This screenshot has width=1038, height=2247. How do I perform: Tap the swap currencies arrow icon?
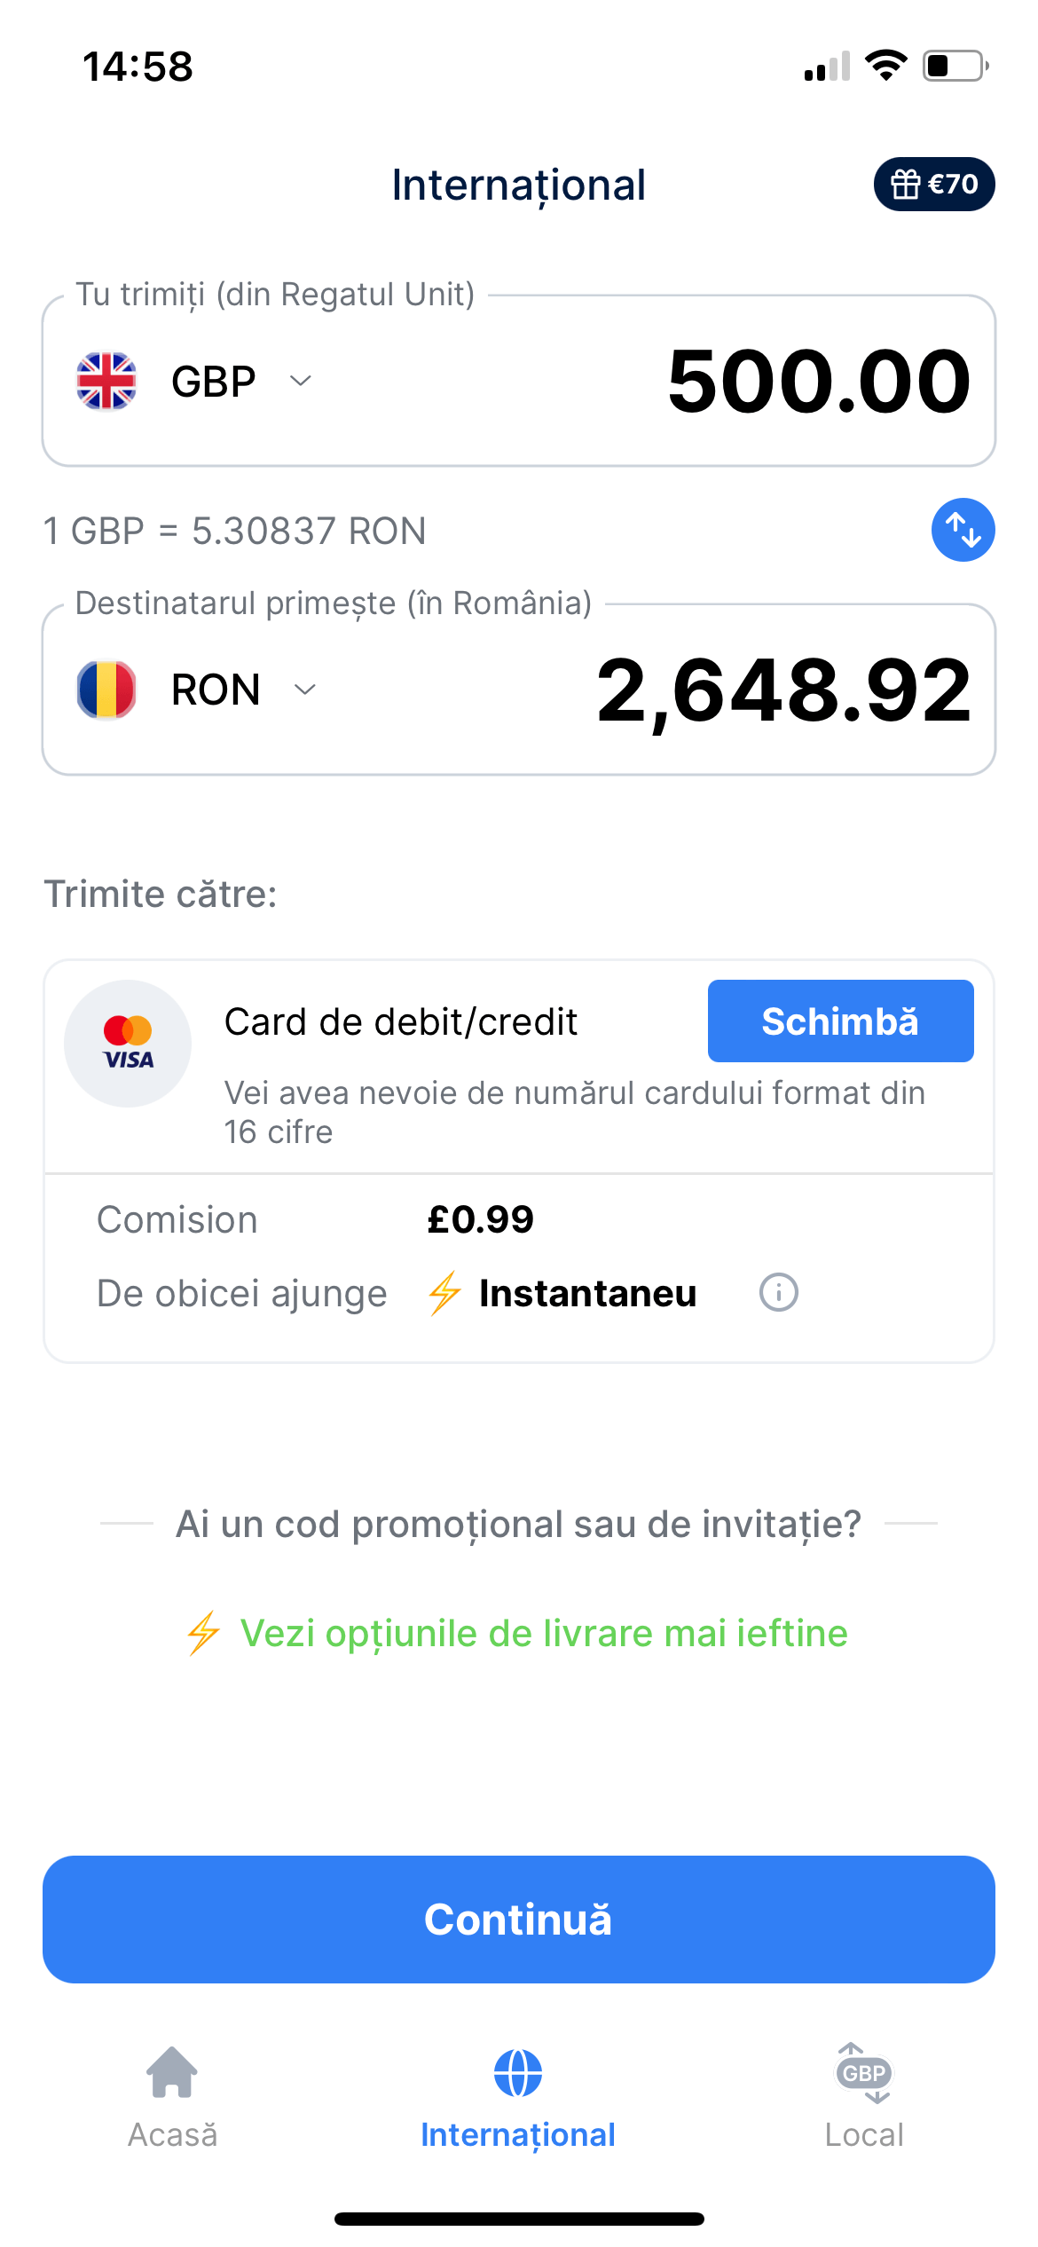[963, 530]
